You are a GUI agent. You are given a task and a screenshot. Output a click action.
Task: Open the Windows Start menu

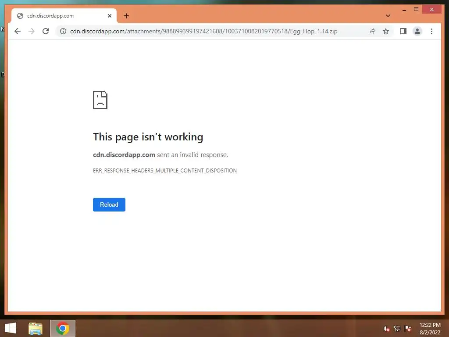tap(11, 328)
